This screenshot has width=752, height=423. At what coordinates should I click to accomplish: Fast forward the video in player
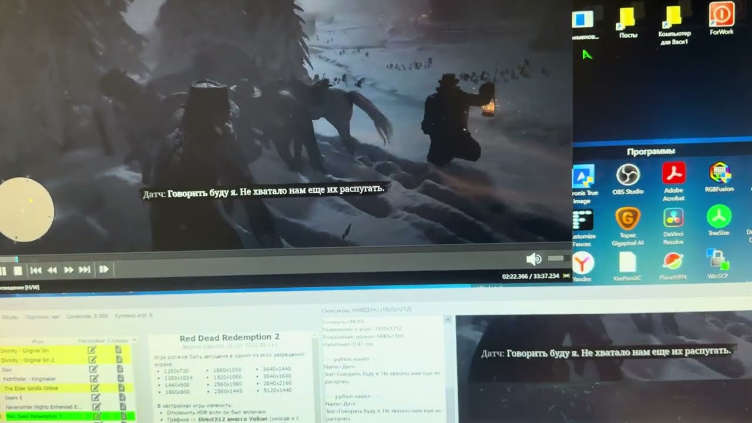(68, 270)
